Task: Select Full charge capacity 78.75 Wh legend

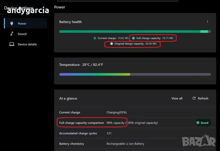Action: click(153, 38)
